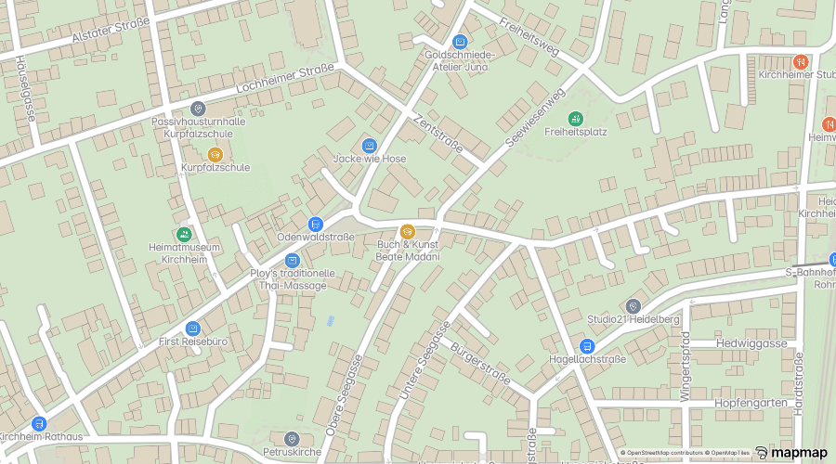The height and width of the screenshot is (464, 836).
Task: Click the Studio21 Heidelberg pin icon
Action: point(633,306)
